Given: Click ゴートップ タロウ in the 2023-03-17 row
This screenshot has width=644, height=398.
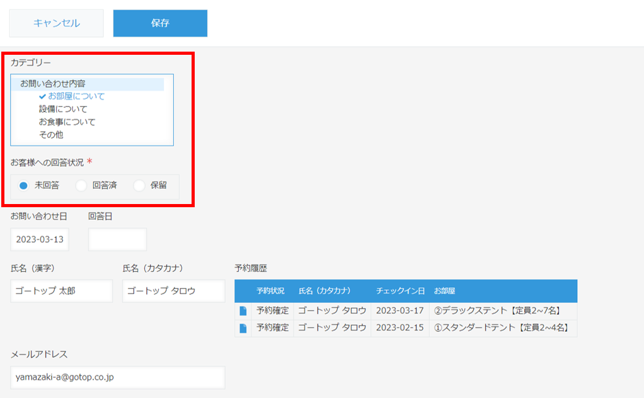Looking at the screenshot, I should (x=332, y=310).
